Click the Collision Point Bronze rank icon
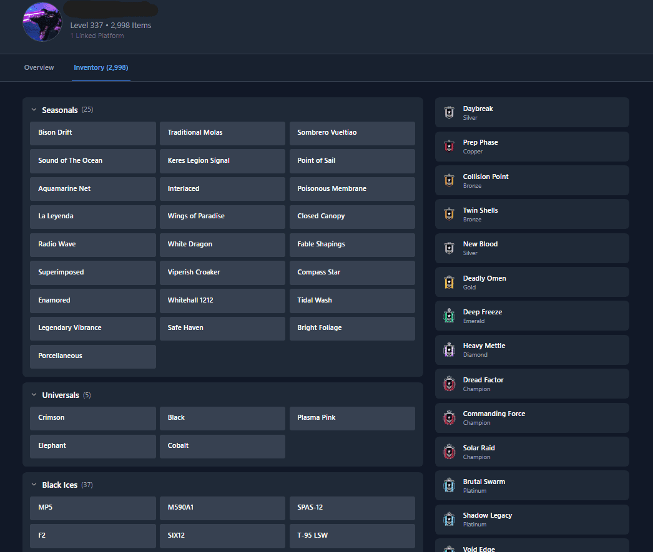Viewport: 653px width, 552px height. (x=449, y=181)
